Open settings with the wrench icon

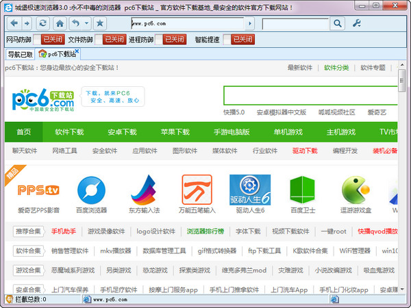[x=356, y=23]
